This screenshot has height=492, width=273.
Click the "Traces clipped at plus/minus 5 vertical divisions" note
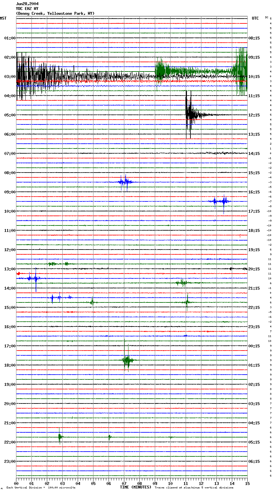[x=194, y=488]
